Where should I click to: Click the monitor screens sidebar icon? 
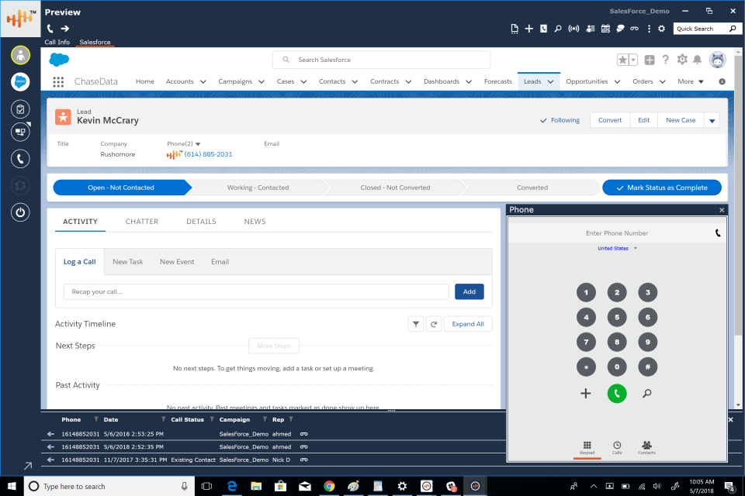(20, 132)
